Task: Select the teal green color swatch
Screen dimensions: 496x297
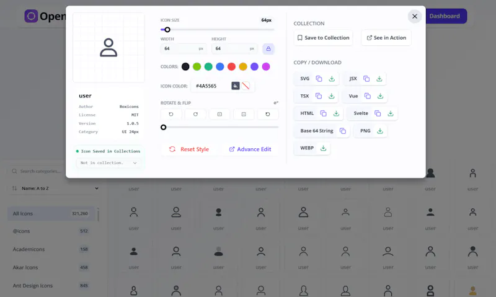Action: tap(208, 67)
